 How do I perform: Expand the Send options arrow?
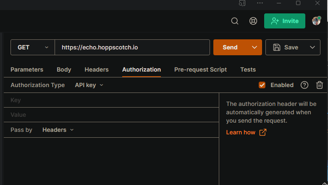click(x=255, y=47)
